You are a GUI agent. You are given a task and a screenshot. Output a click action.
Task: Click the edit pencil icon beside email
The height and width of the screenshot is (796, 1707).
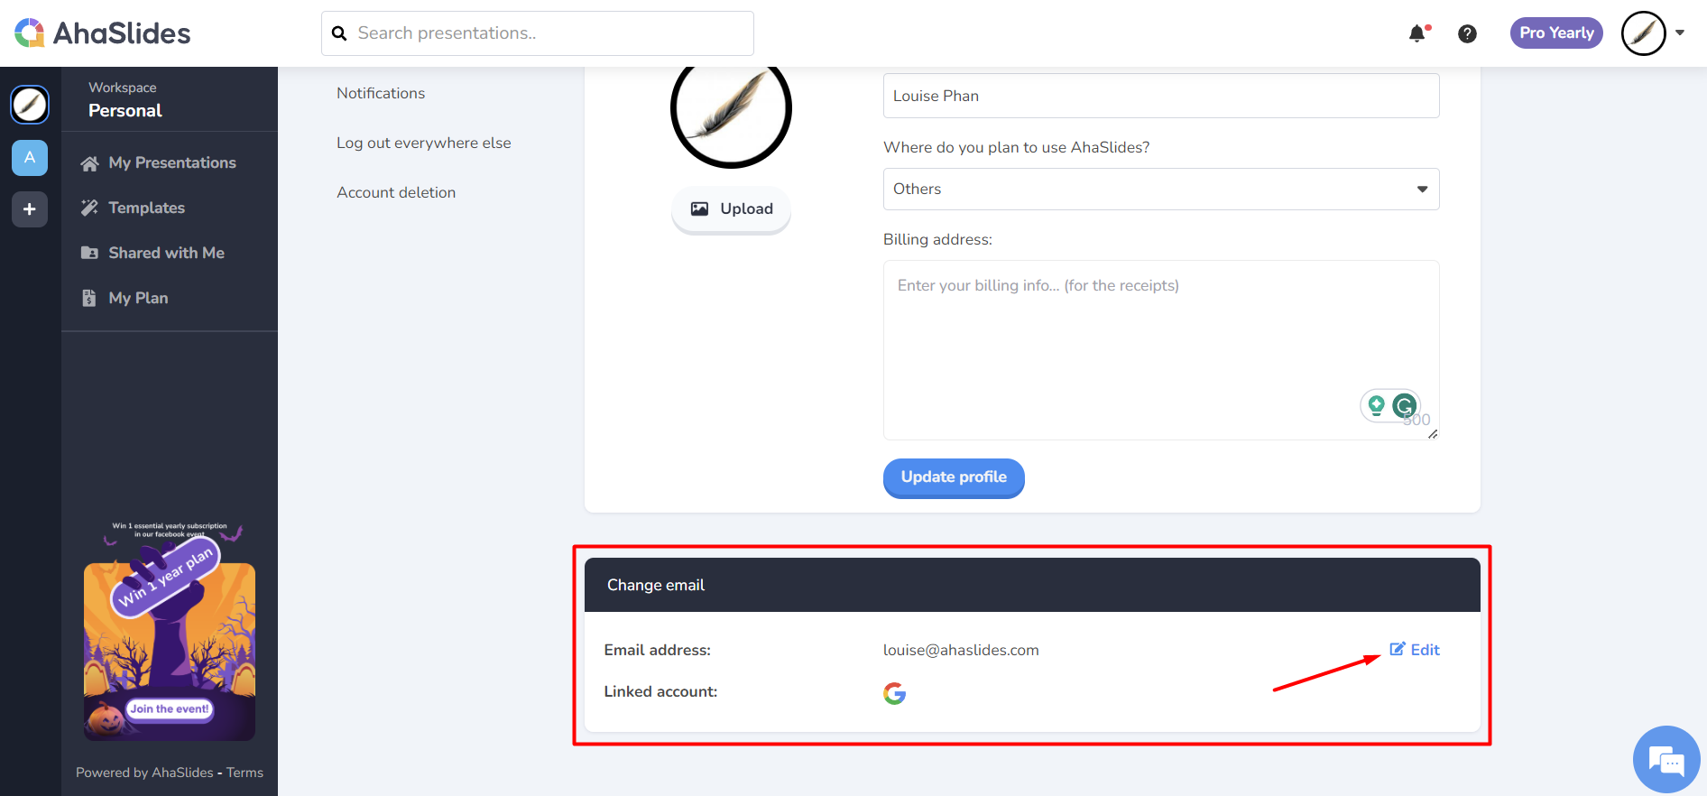point(1398,649)
